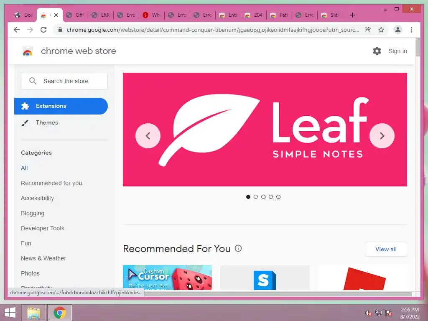Click Sign in link
The height and width of the screenshot is (321, 428).
[398, 51]
